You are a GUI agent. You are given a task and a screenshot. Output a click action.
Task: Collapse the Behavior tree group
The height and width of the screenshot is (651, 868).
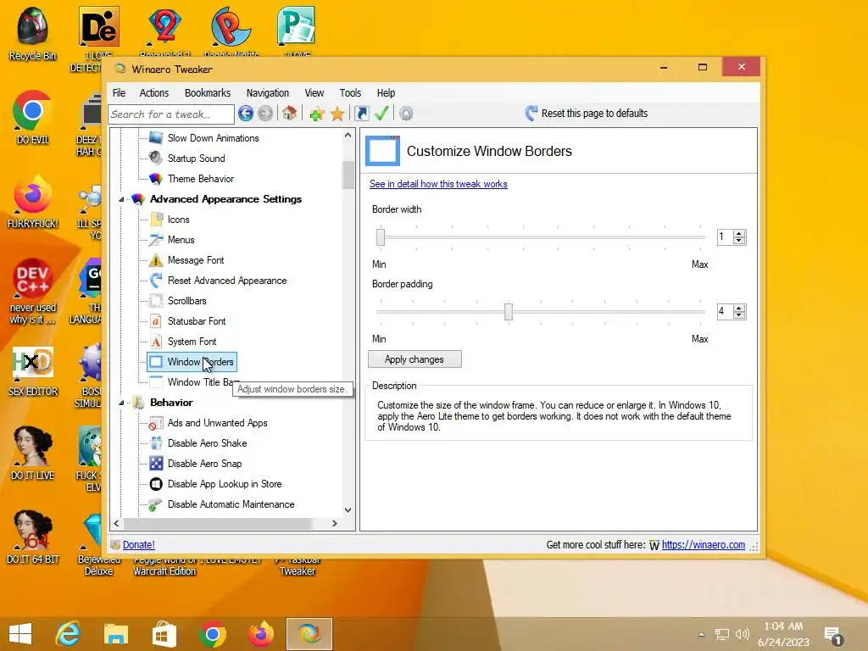(x=121, y=403)
